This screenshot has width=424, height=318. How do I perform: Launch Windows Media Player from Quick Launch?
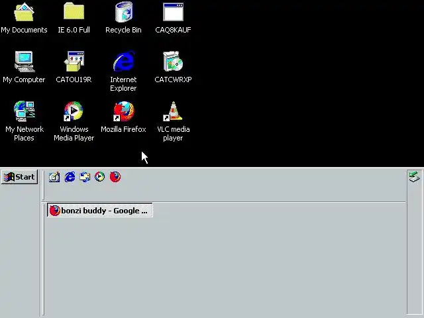tap(100, 177)
